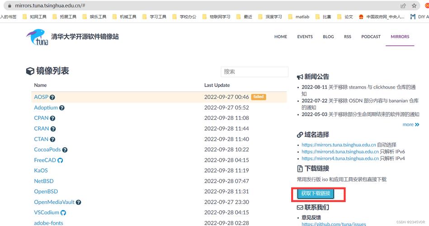
Task: Click the Last Update column header
Action: pos(217,85)
